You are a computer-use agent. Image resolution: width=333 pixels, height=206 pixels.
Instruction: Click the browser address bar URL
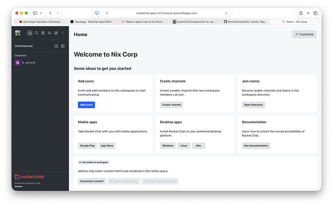(166, 13)
